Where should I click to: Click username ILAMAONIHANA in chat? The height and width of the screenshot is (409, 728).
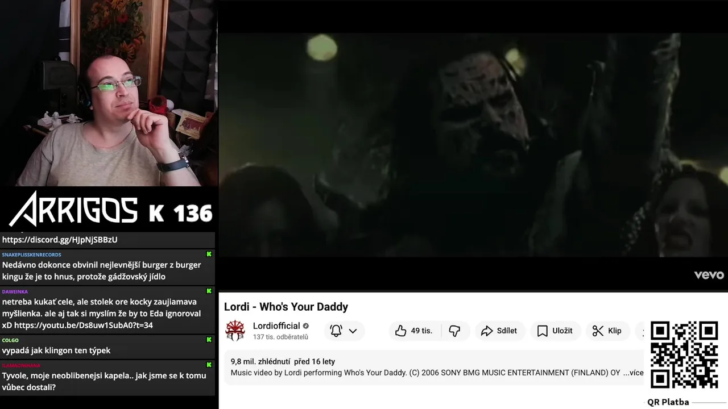pyautogui.click(x=21, y=365)
